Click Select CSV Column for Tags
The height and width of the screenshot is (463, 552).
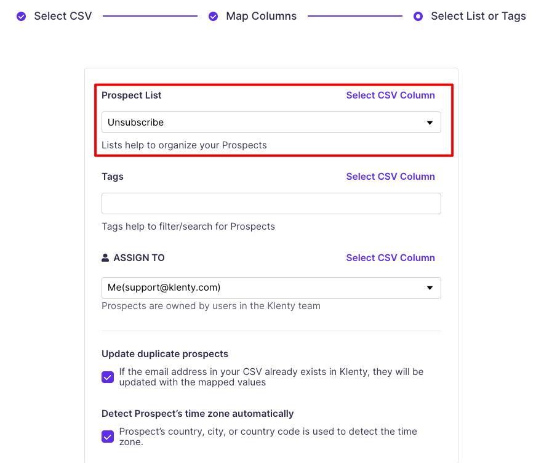[x=390, y=177]
